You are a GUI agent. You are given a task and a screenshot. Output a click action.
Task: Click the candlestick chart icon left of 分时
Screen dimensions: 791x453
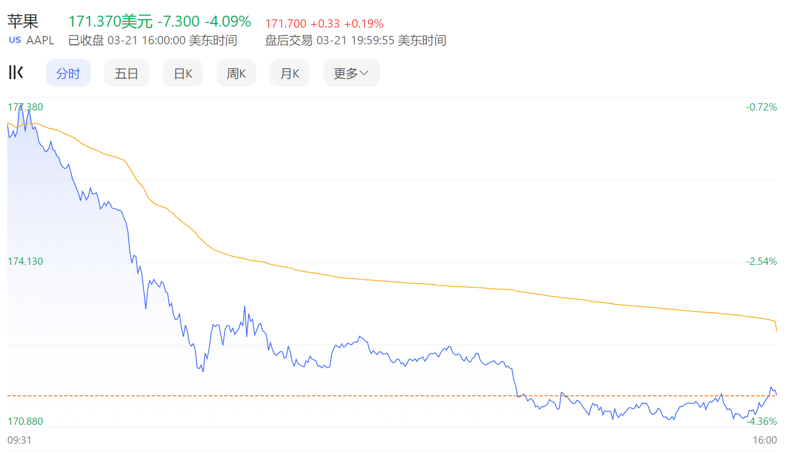[x=16, y=72]
